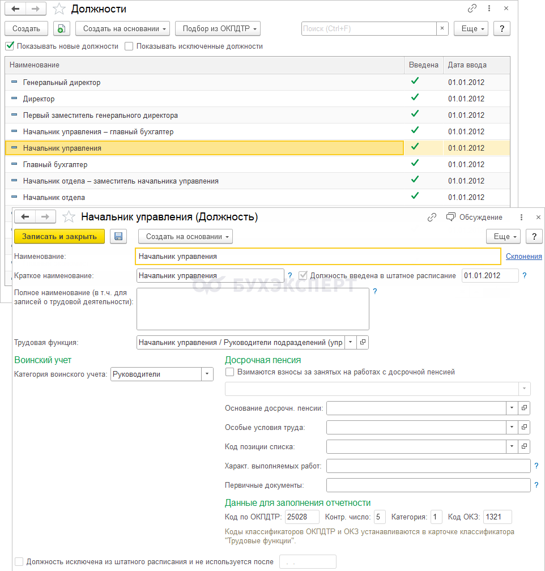This screenshot has width=545, height=571.
Task: Open Создать на основании in list toolbar
Action: coord(123,28)
